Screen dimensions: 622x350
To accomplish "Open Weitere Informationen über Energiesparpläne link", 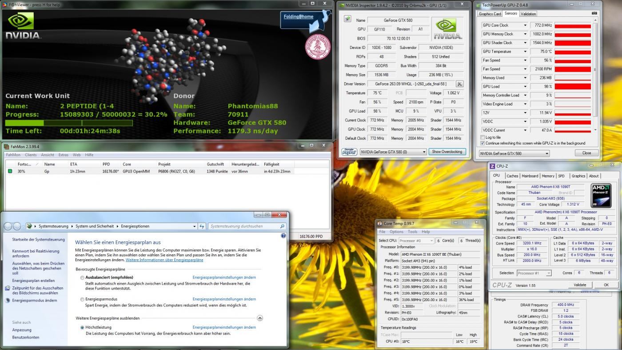I will [x=164, y=260].
